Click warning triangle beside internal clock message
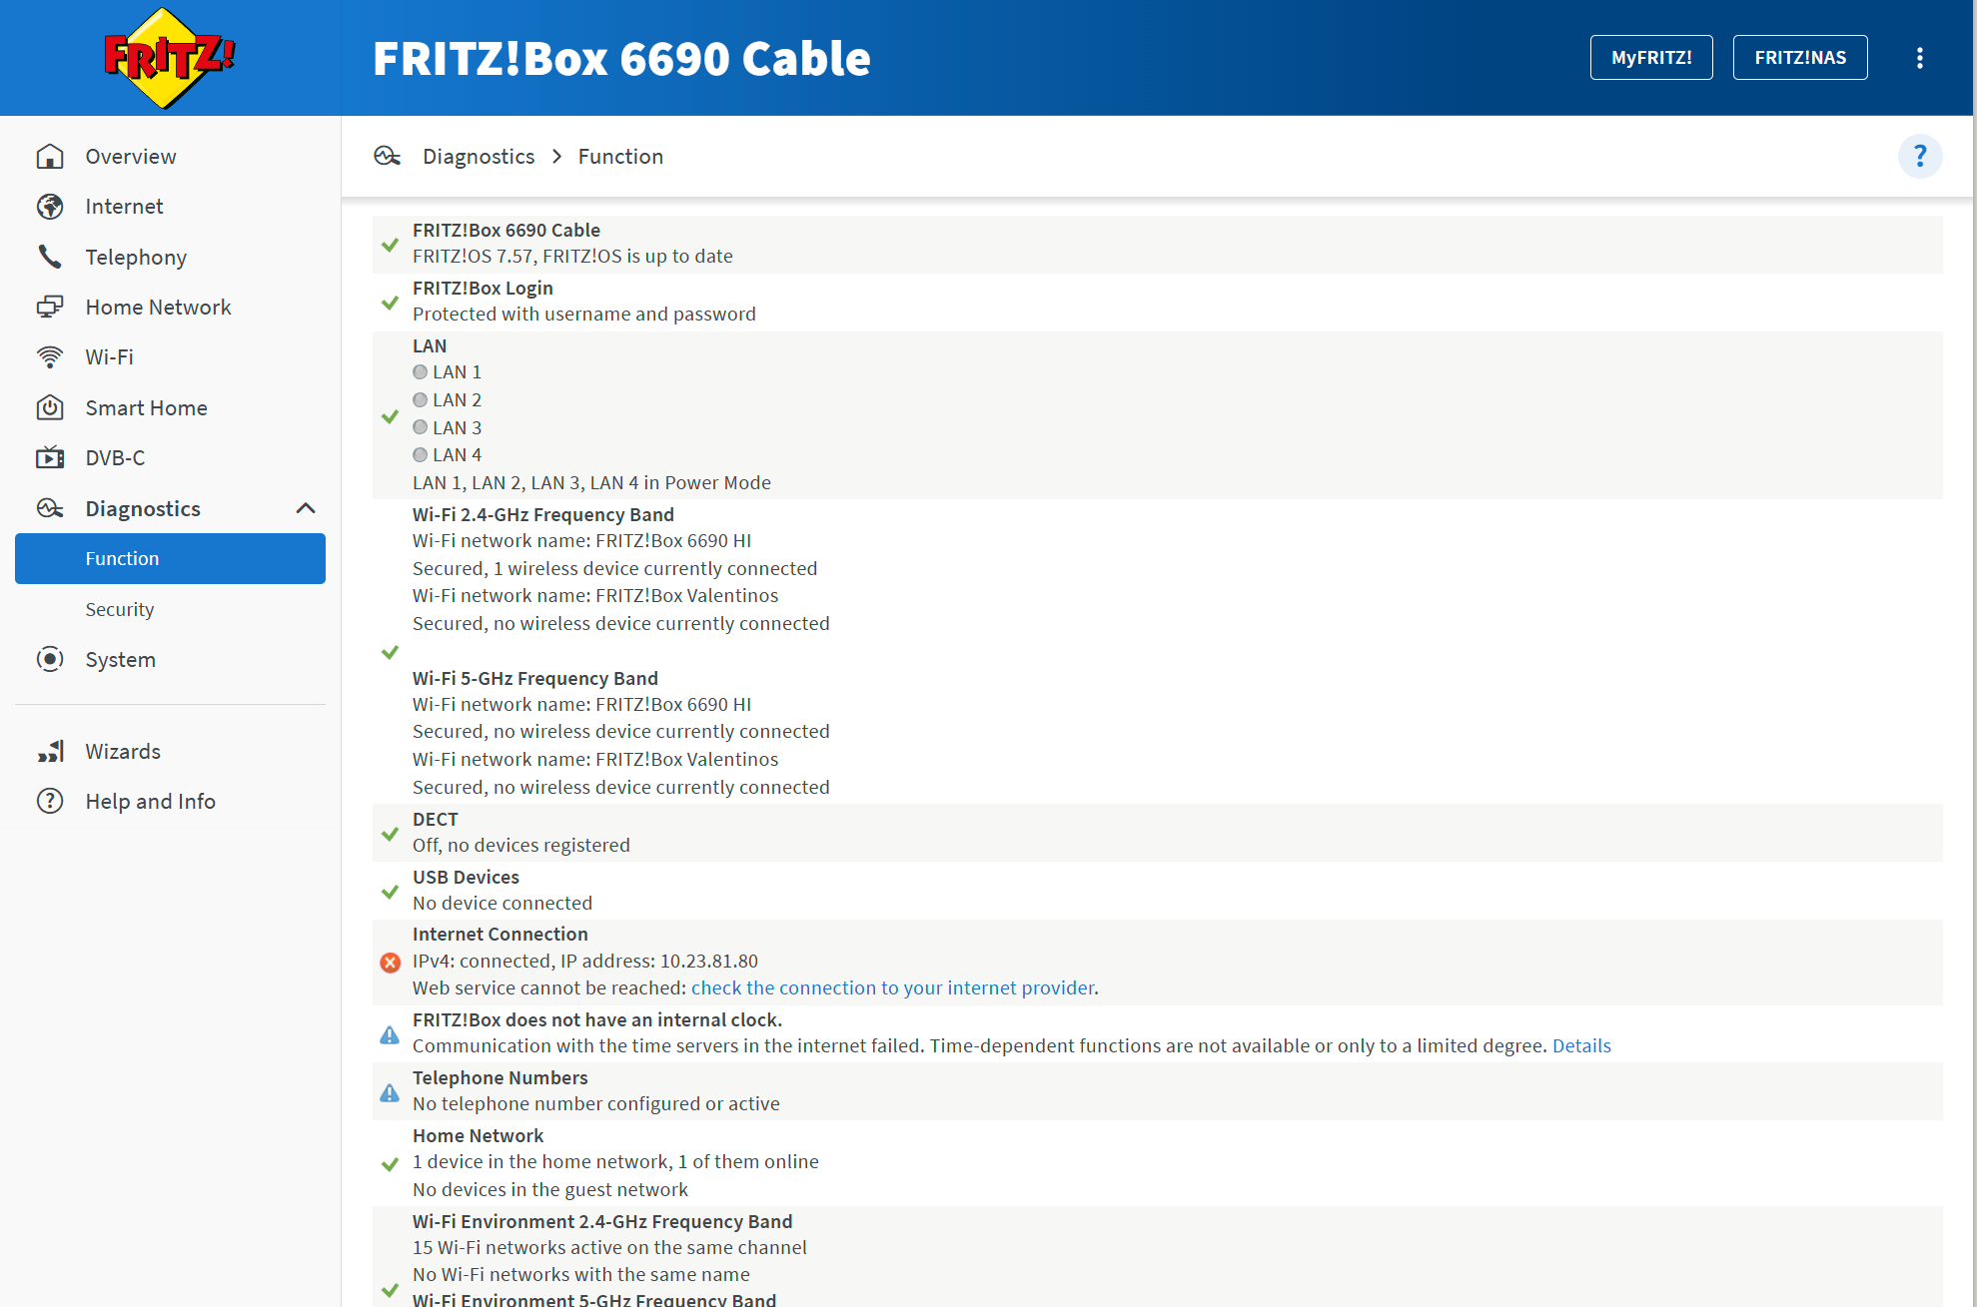This screenshot has width=1977, height=1307. pyautogui.click(x=390, y=1034)
